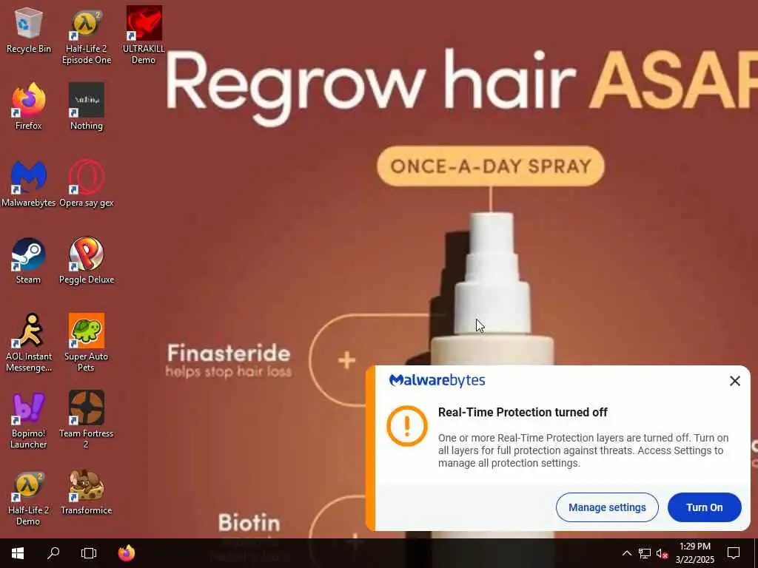
Task: Open Task View on the taskbar
Action: pyautogui.click(x=89, y=553)
